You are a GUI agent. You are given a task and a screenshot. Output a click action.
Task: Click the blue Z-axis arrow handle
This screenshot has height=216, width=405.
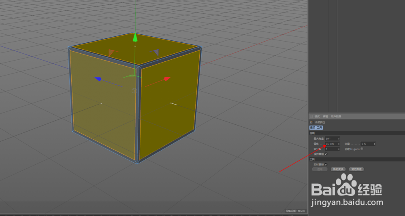click(98, 79)
